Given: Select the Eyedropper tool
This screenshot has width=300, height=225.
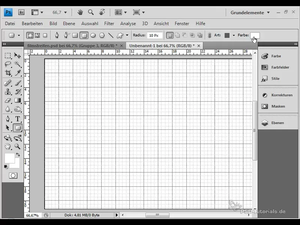Looking at the screenshot, I should 17,73.
